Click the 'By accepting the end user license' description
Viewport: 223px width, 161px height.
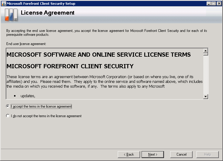pyautogui.click(x=106, y=32)
